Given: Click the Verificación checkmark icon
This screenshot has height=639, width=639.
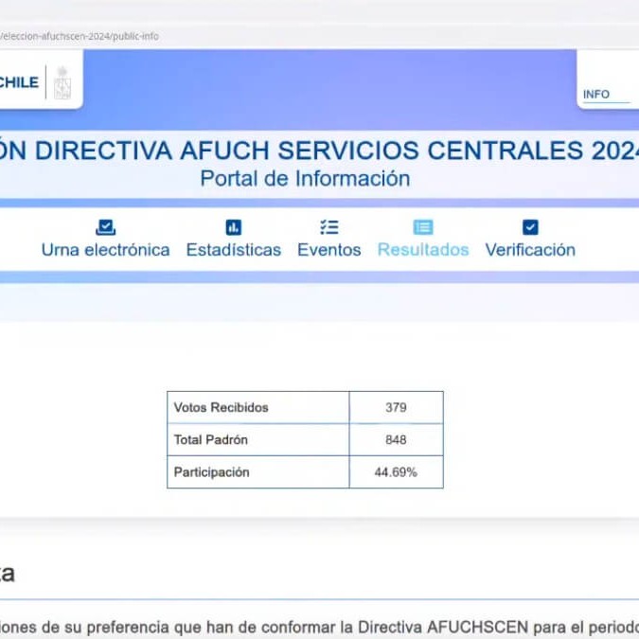Looking at the screenshot, I should (x=530, y=227).
